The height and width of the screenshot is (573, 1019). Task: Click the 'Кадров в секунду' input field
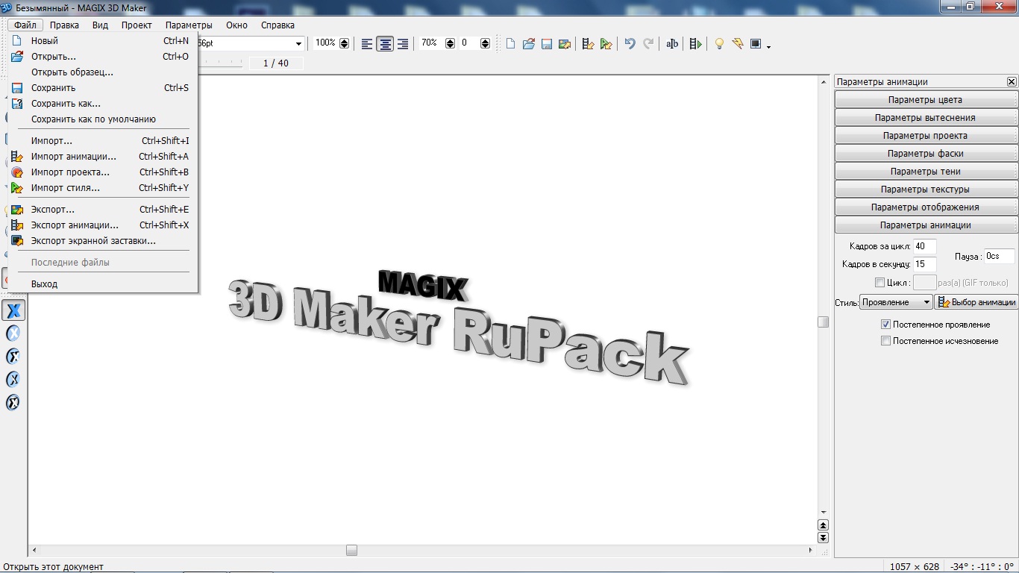tap(924, 264)
